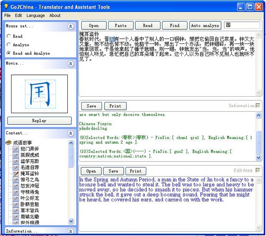Click the content list scrollbar thumb

[x=71, y=157]
